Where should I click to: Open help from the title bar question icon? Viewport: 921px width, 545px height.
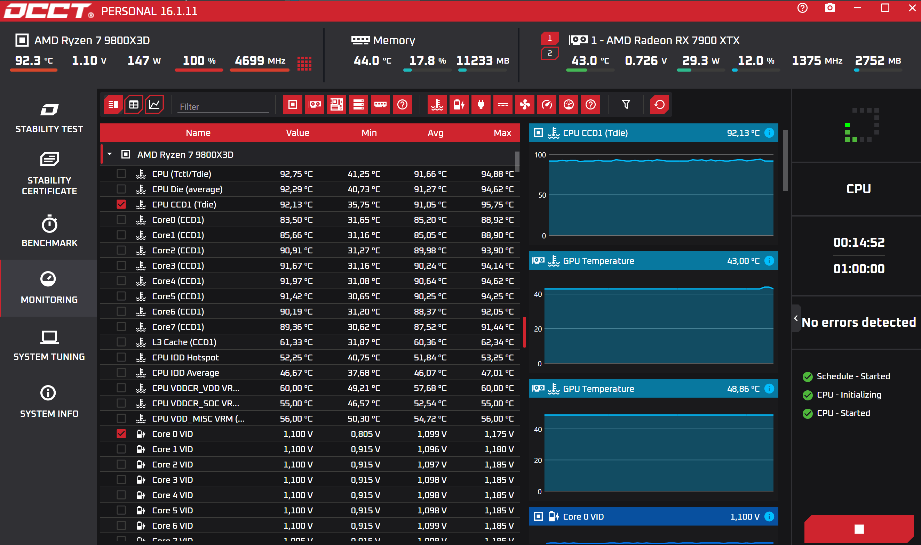pos(802,8)
